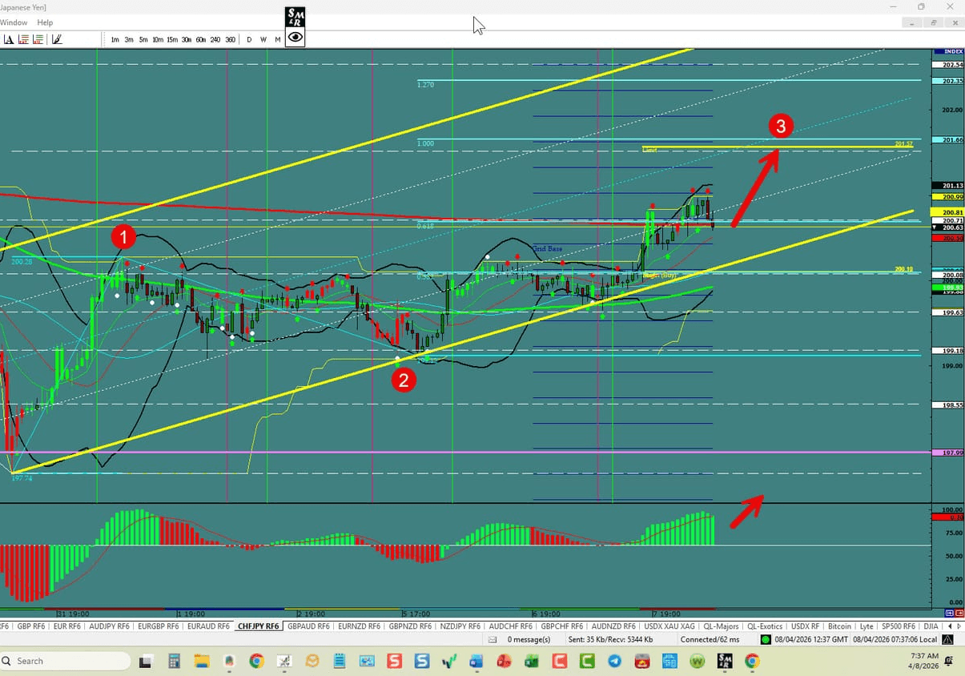Toggle the eye visibility icon
Viewport: 965px width, 676px height.
(x=295, y=37)
